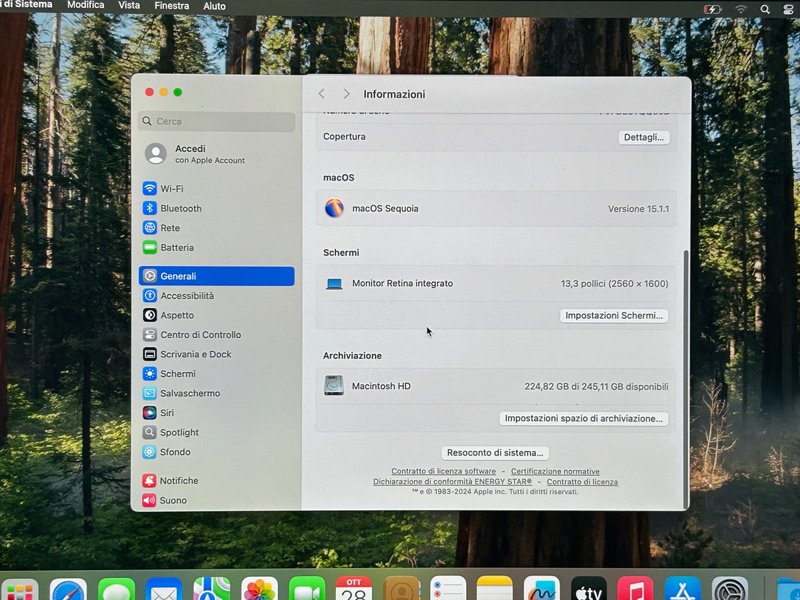Viewport: 800px width, 600px height.
Task: Open Spotlight search from menu bar
Action: 765,9
